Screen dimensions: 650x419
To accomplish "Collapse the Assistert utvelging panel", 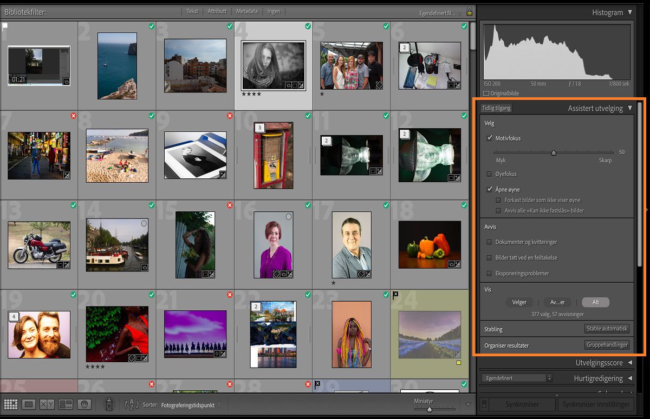I will [630, 108].
